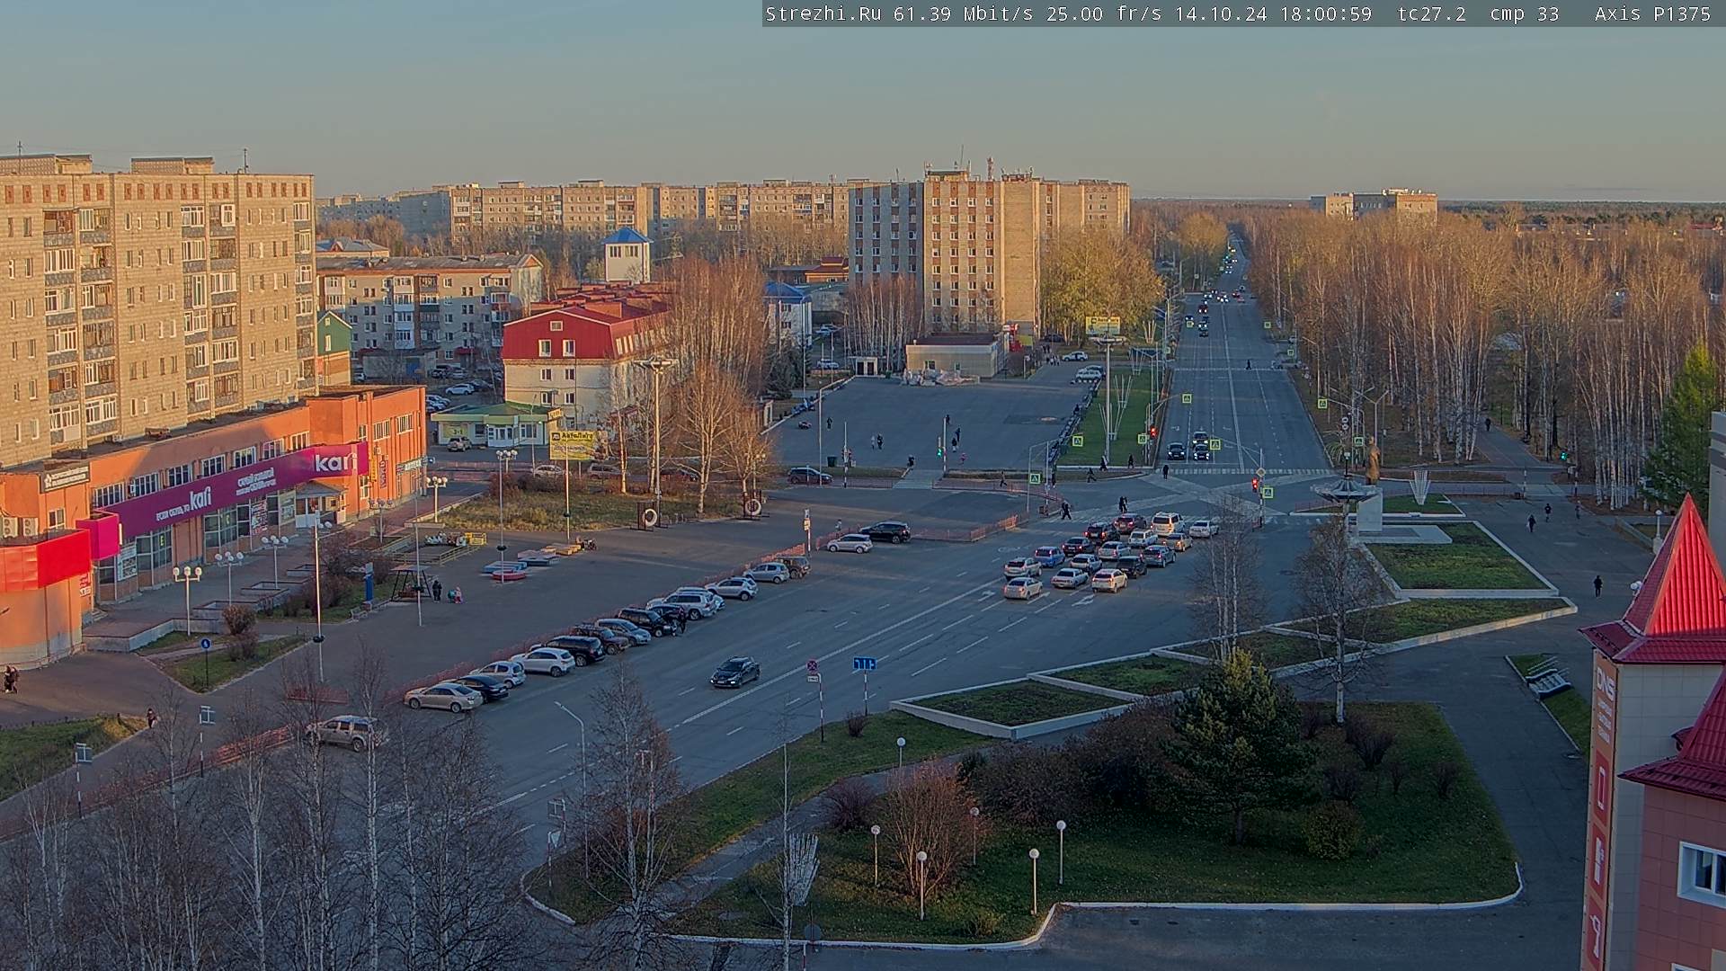Select the tc27.2 overlay value
Screen dimensions: 1726x971
1432,13
